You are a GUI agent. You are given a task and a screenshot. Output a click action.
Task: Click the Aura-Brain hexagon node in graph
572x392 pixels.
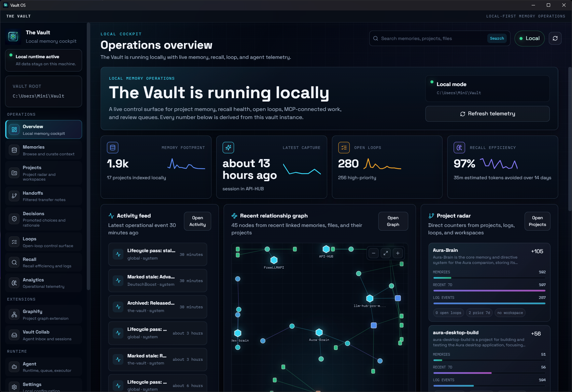tap(319, 332)
